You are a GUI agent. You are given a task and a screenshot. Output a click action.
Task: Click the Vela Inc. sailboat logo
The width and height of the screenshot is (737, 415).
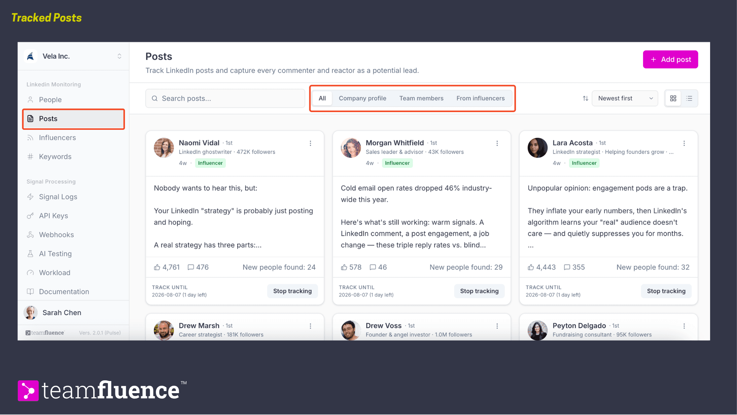31,56
